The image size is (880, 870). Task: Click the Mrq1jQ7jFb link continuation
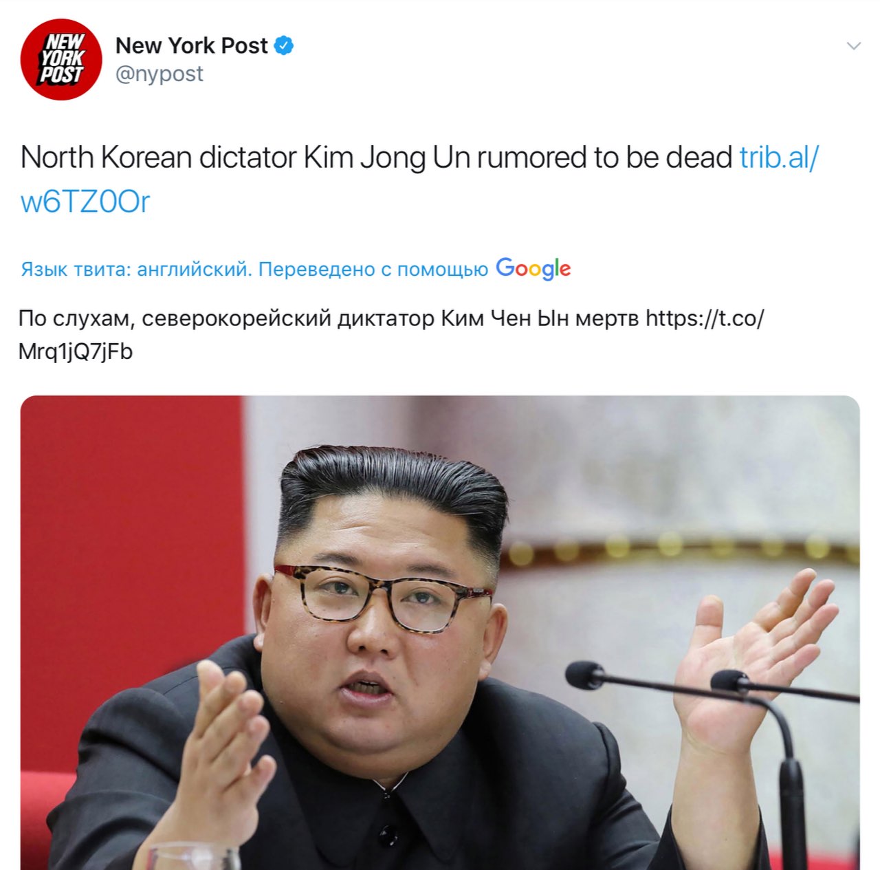tap(76, 351)
